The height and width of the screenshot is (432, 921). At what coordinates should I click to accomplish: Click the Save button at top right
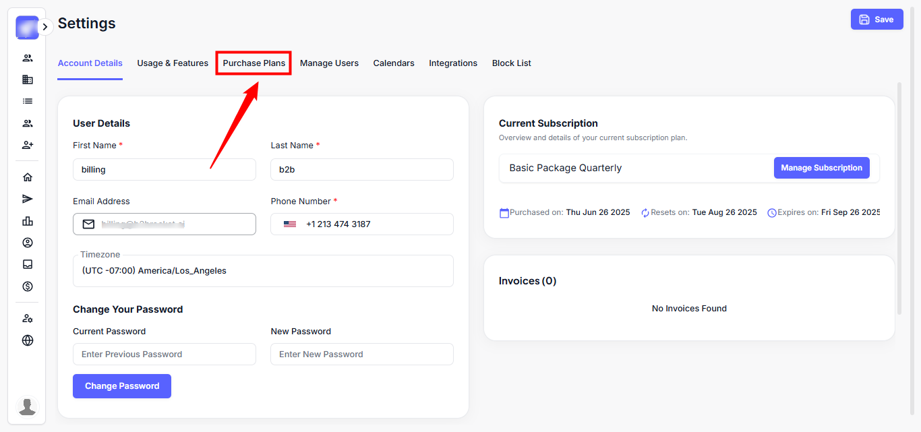[877, 20]
